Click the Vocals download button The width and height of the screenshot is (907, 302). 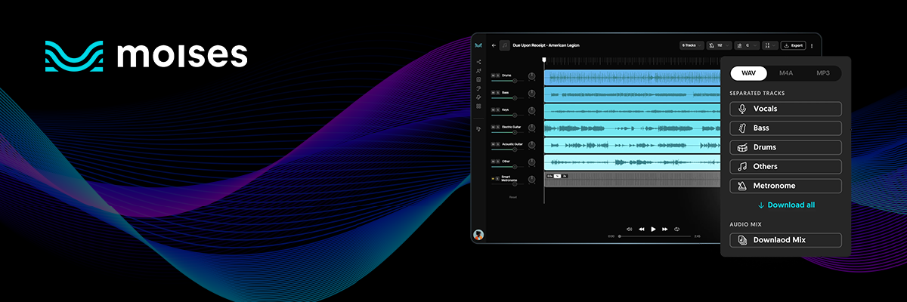point(786,109)
